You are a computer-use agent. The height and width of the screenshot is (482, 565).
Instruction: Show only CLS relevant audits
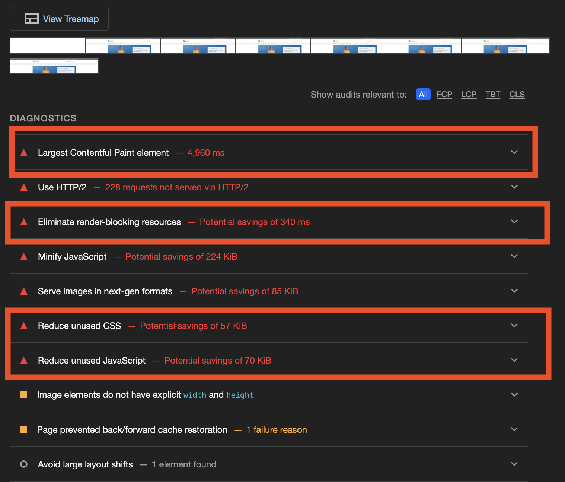pyautogui.click(x=517, y=95)
